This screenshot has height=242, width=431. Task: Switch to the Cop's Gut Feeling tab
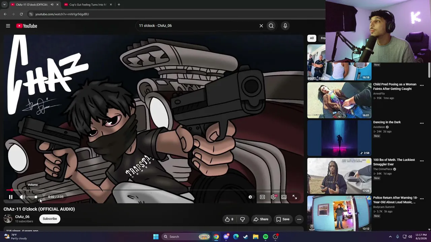[88, 5]
